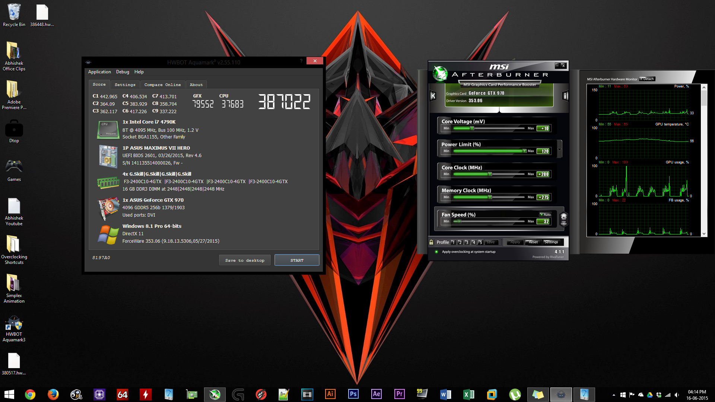Image resolution: width=715 pixels, height=402 pixels.
Task: Click the Power Limit slider handle
Action: pyautogui.click(x=524, y=151)
